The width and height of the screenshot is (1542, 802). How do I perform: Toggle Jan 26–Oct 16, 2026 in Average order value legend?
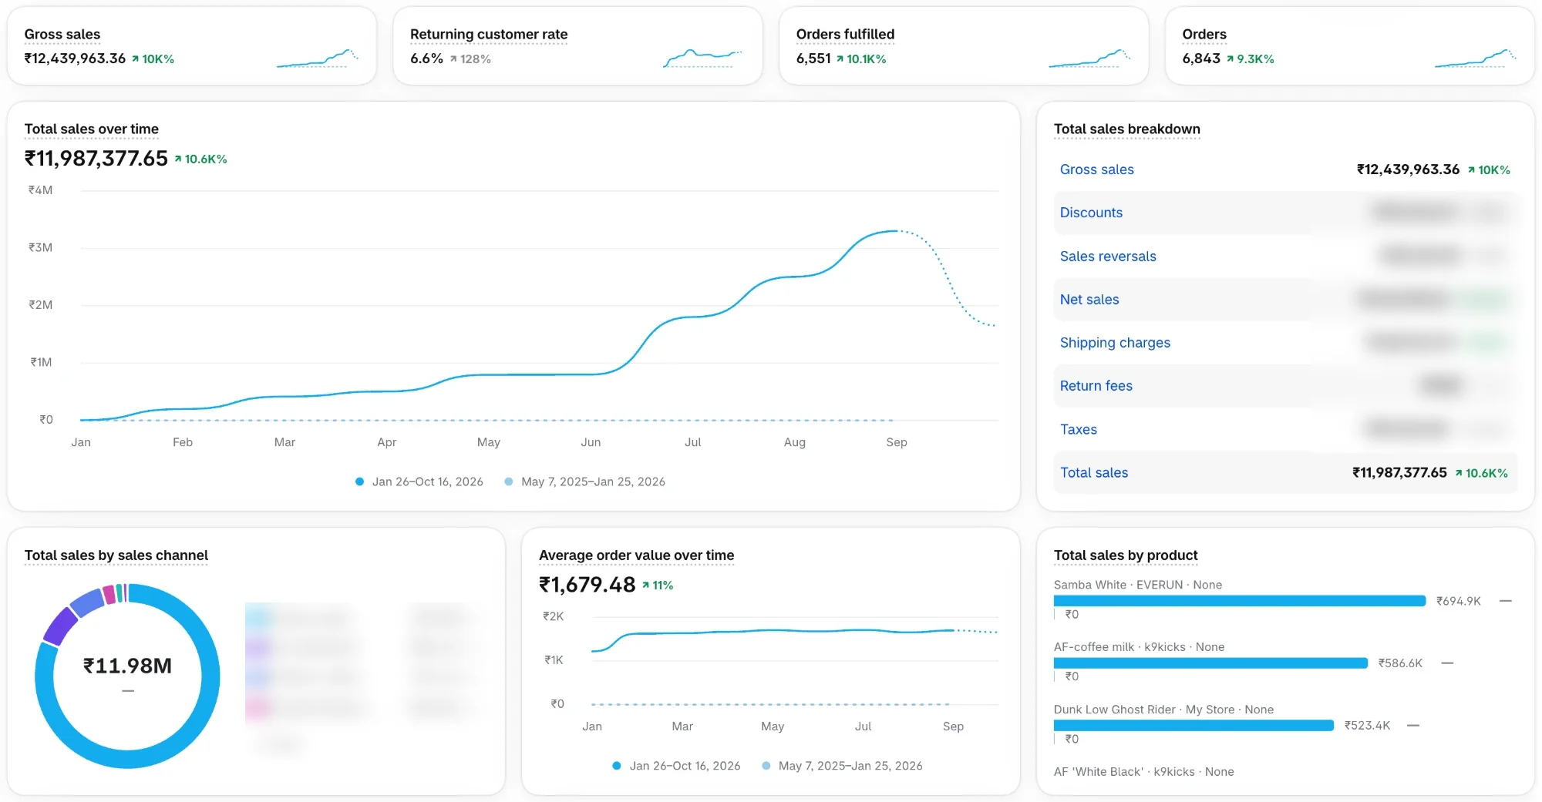[x=676, y=766]
